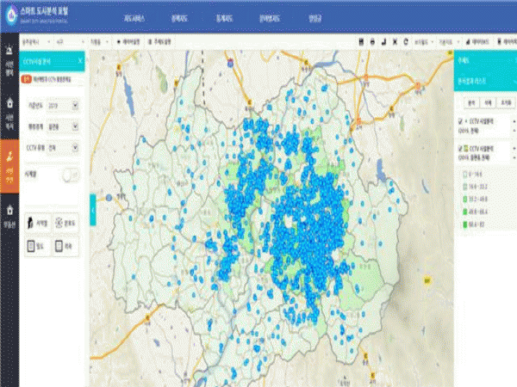Close the CCTV analysis panel with X
517x387 pixels.
[x=80, y=60]
